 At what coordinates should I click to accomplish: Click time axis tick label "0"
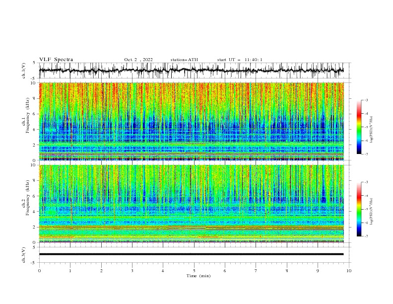tap(39, 271)
